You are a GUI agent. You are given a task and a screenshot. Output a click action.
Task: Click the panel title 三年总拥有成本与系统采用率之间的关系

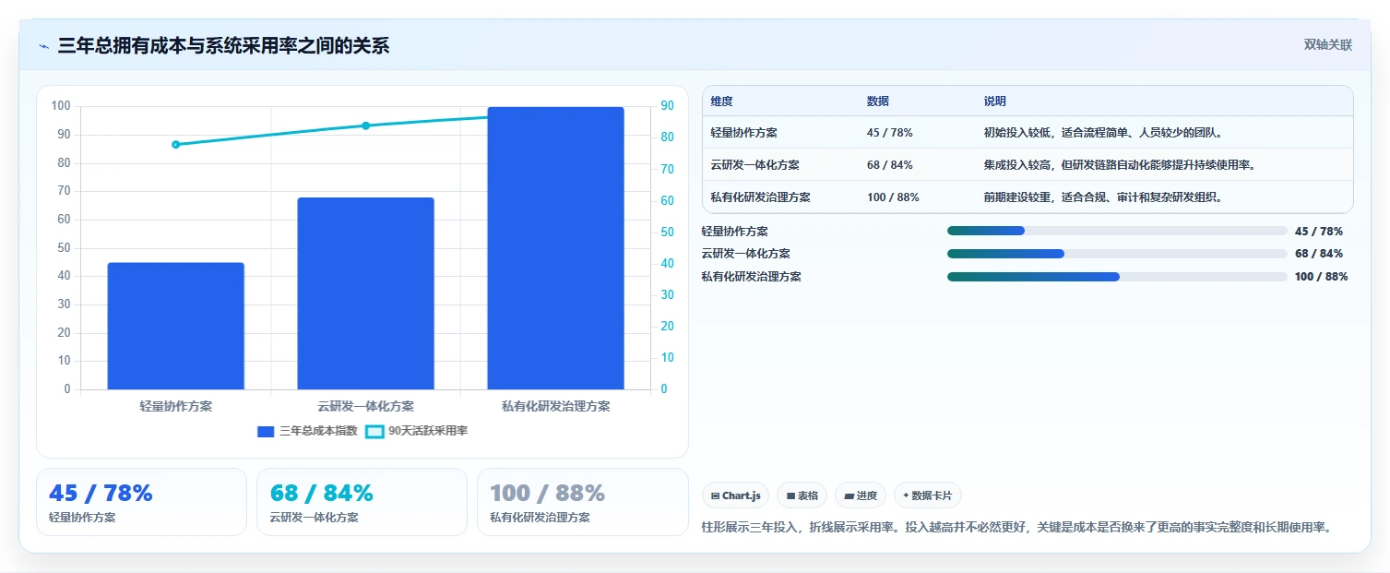pyautogui.click(x=223, y=45)
